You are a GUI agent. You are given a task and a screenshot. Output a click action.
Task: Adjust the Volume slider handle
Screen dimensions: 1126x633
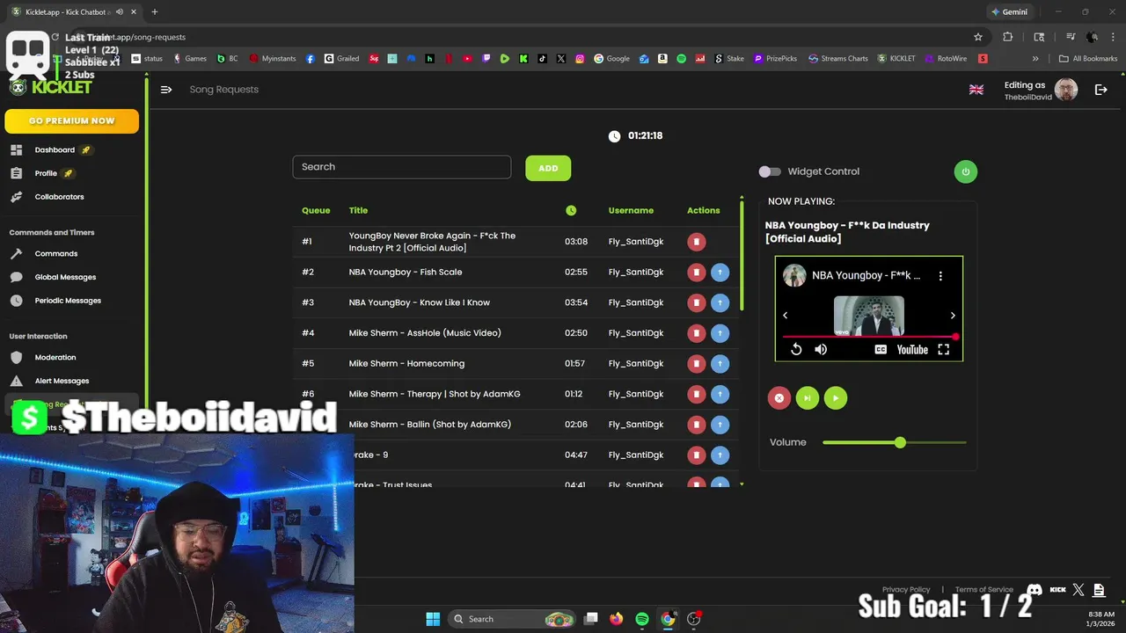[900, 443]
